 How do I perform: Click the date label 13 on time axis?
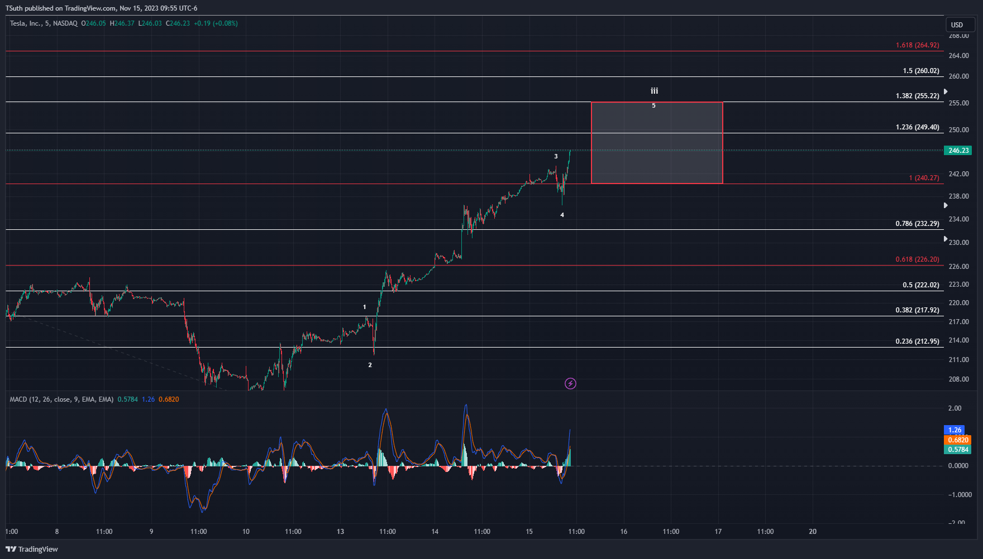click(340, 532)
